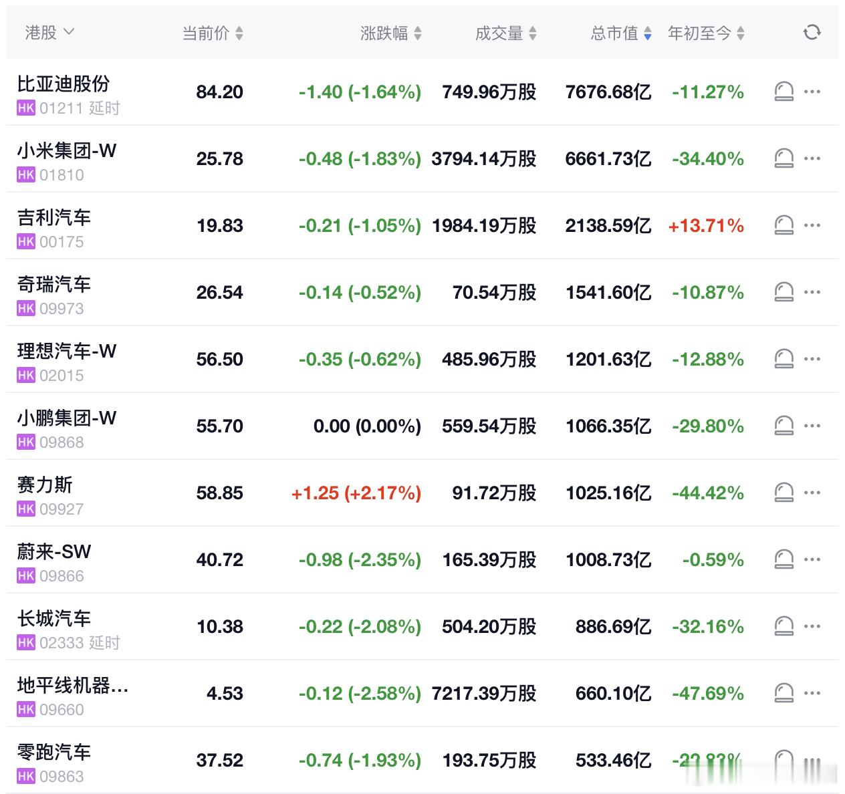Open alert bell for 蔚来-SW
This screenshot has height=794, width=845.
(783, 559)
